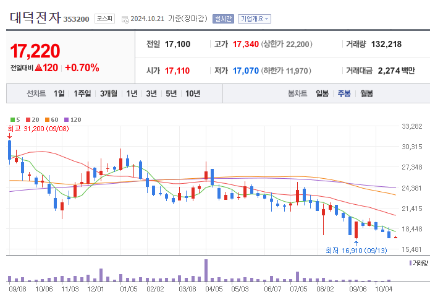Click the tallest volume bar near 04/05
Screen dimensions: 430x297
point(206,270)
